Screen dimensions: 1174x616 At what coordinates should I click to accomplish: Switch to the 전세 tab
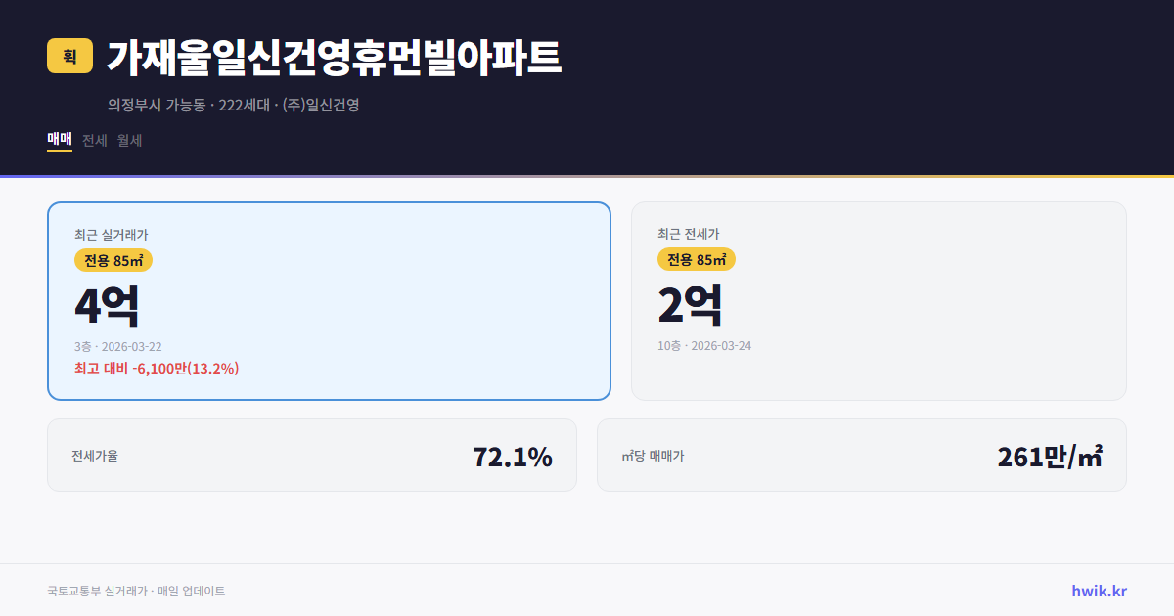coord(95,140)
